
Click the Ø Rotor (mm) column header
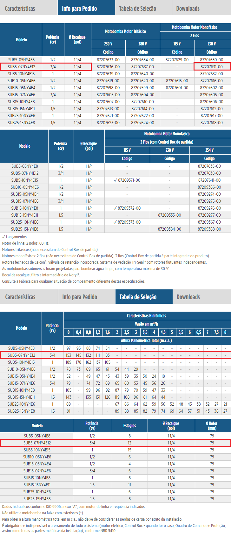click(x=212, y=425)
